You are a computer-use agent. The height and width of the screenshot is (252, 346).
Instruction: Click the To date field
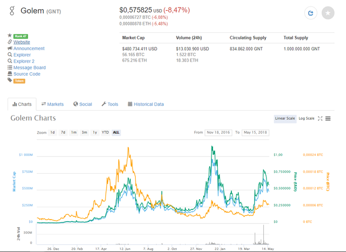coord(256,132)
